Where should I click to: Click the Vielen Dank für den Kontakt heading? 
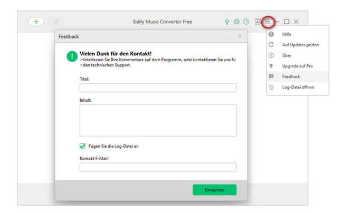tap(116, 54)
